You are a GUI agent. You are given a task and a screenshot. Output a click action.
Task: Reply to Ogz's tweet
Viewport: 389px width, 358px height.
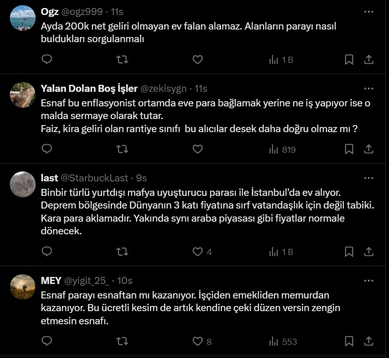tap(47, 60)
